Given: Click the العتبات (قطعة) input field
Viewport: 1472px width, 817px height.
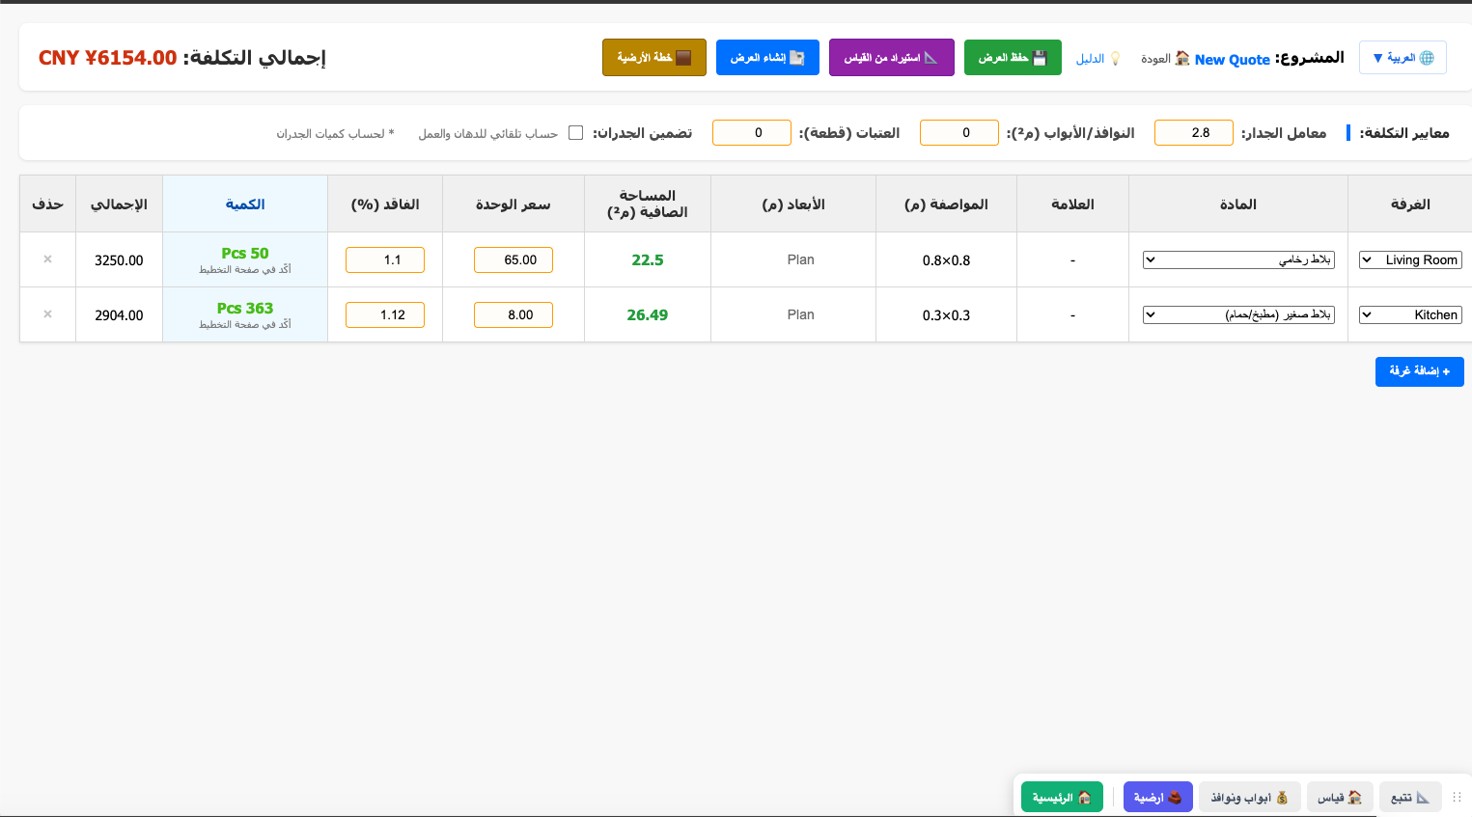Looking at the screenshot, I should 752,133.
